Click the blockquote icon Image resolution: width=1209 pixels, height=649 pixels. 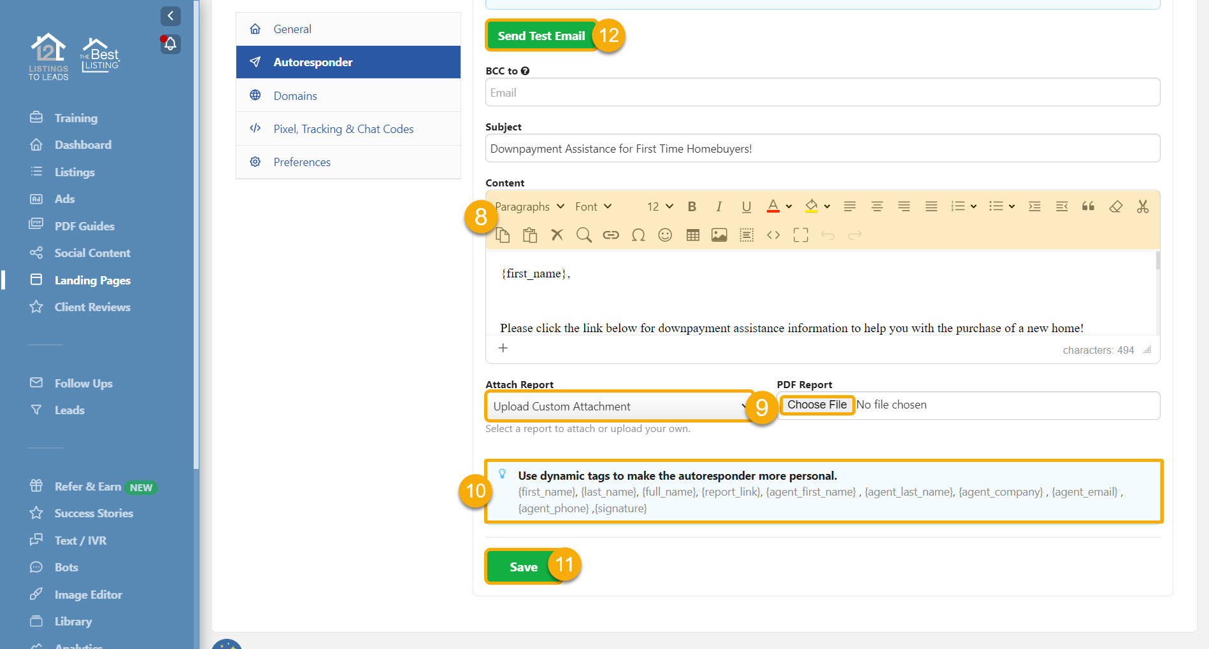[x=1088, y=206]
